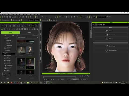
Task: Click the Animation Player button in top toolbar
Action: click(101, 17)
